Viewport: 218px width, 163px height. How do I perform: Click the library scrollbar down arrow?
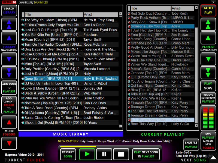[x=120, y=126]
